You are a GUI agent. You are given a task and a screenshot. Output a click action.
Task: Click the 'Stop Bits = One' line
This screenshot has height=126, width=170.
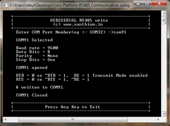click(36, 60)
